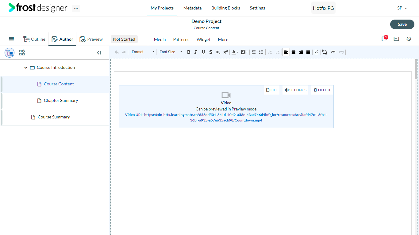Open the text color picker
This screenshot has width=419, height=235.
coord(235,52)
